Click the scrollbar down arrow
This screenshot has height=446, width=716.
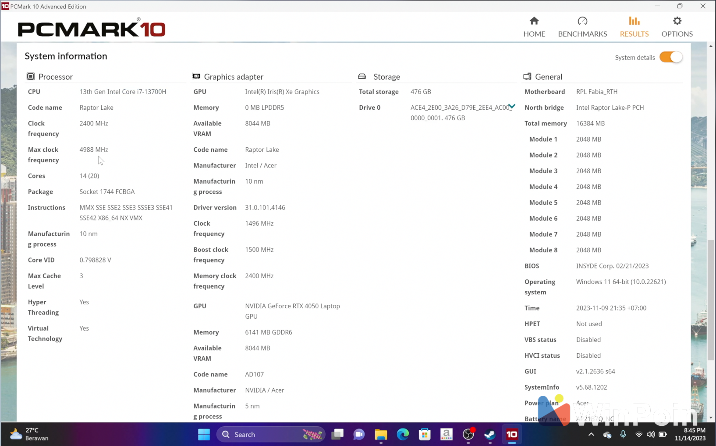pos(711,418)
